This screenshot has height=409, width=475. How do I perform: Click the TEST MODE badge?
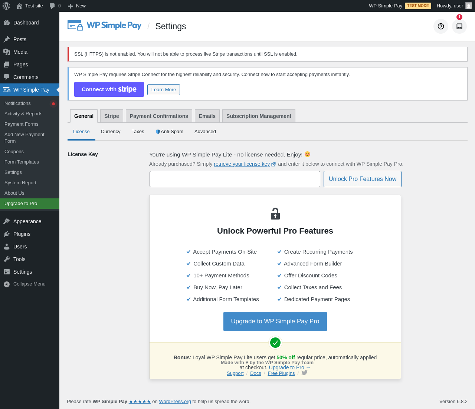418,6
